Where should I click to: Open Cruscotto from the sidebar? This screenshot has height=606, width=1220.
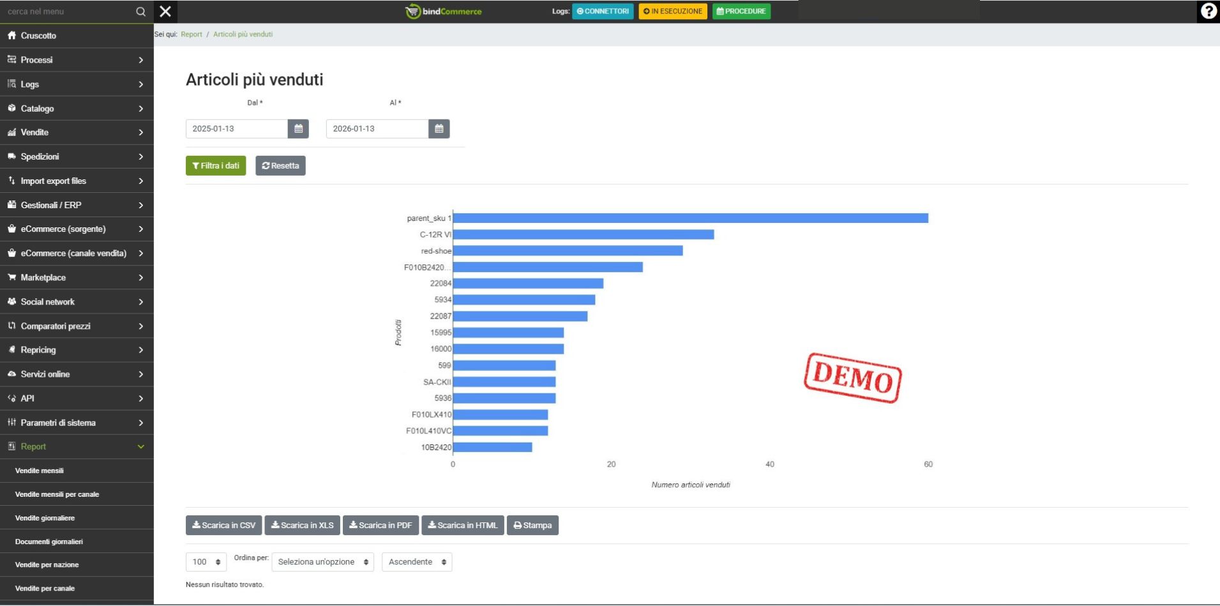click(x=38, y=36)
